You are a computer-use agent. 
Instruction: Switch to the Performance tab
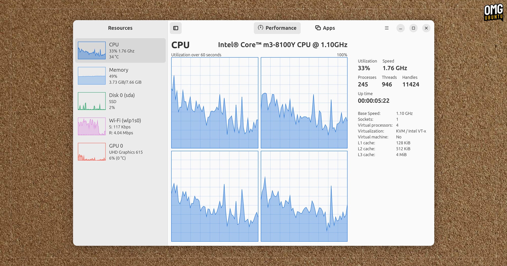(x=277, y=28)
